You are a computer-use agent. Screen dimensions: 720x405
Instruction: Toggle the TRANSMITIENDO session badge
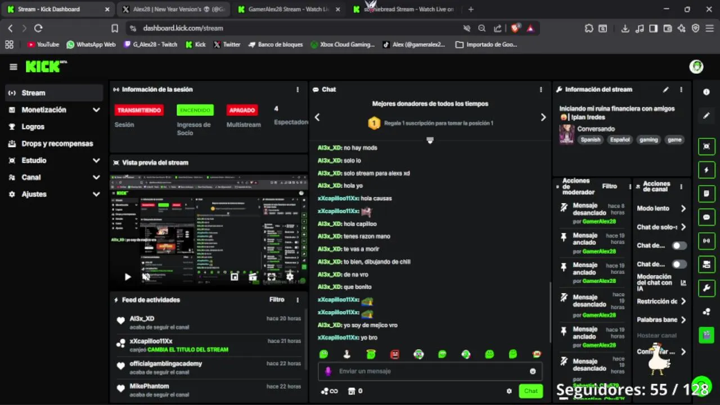tap(139, 110)
